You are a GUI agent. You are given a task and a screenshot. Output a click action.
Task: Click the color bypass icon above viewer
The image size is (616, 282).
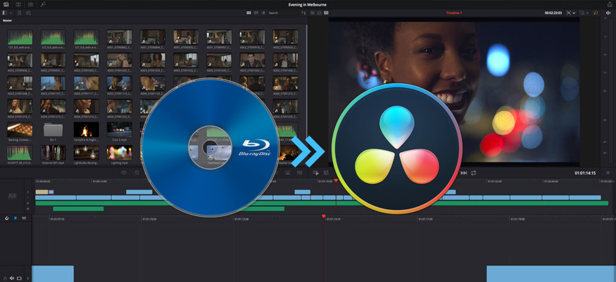(596, 13)
